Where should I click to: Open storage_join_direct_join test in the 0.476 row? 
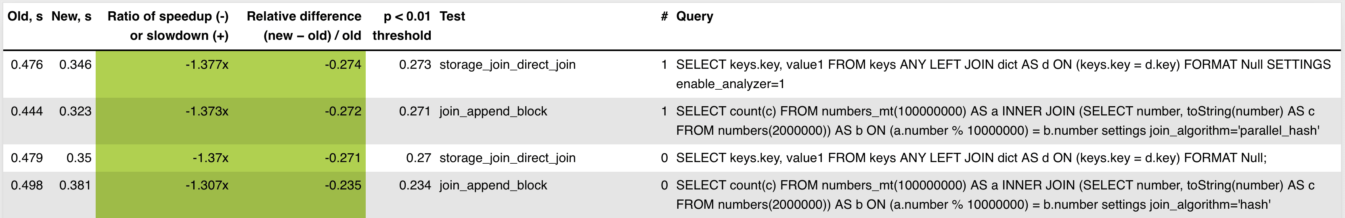[x=507, y=64]
